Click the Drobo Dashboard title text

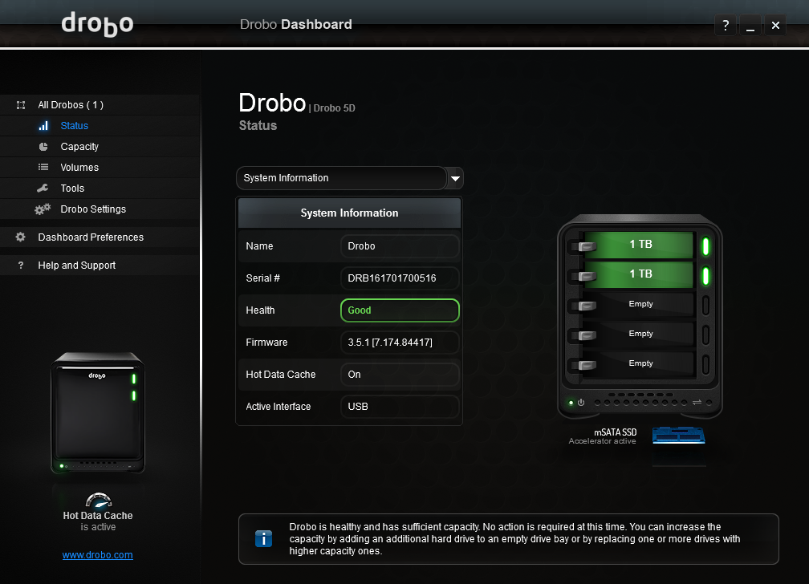coord(296,24)
